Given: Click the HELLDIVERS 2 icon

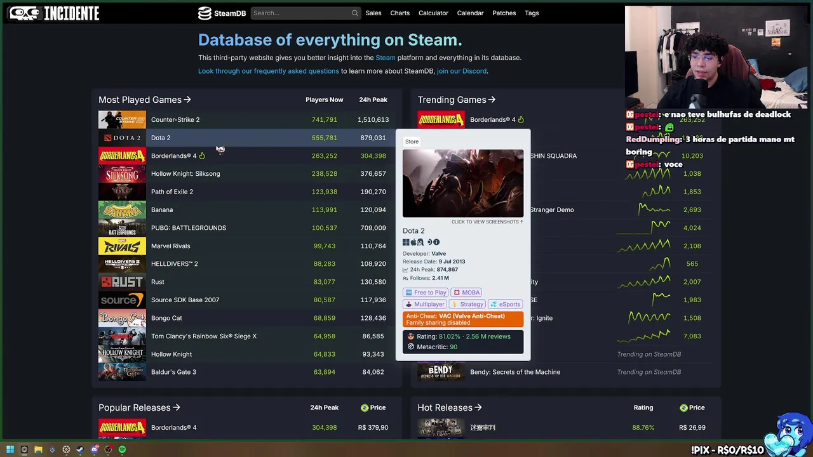Looking at the screenshot, I should 122,263.
